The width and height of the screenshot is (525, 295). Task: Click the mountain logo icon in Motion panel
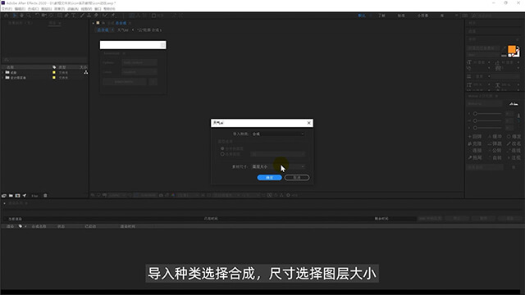pyautogui.click(x=514, y=104)
